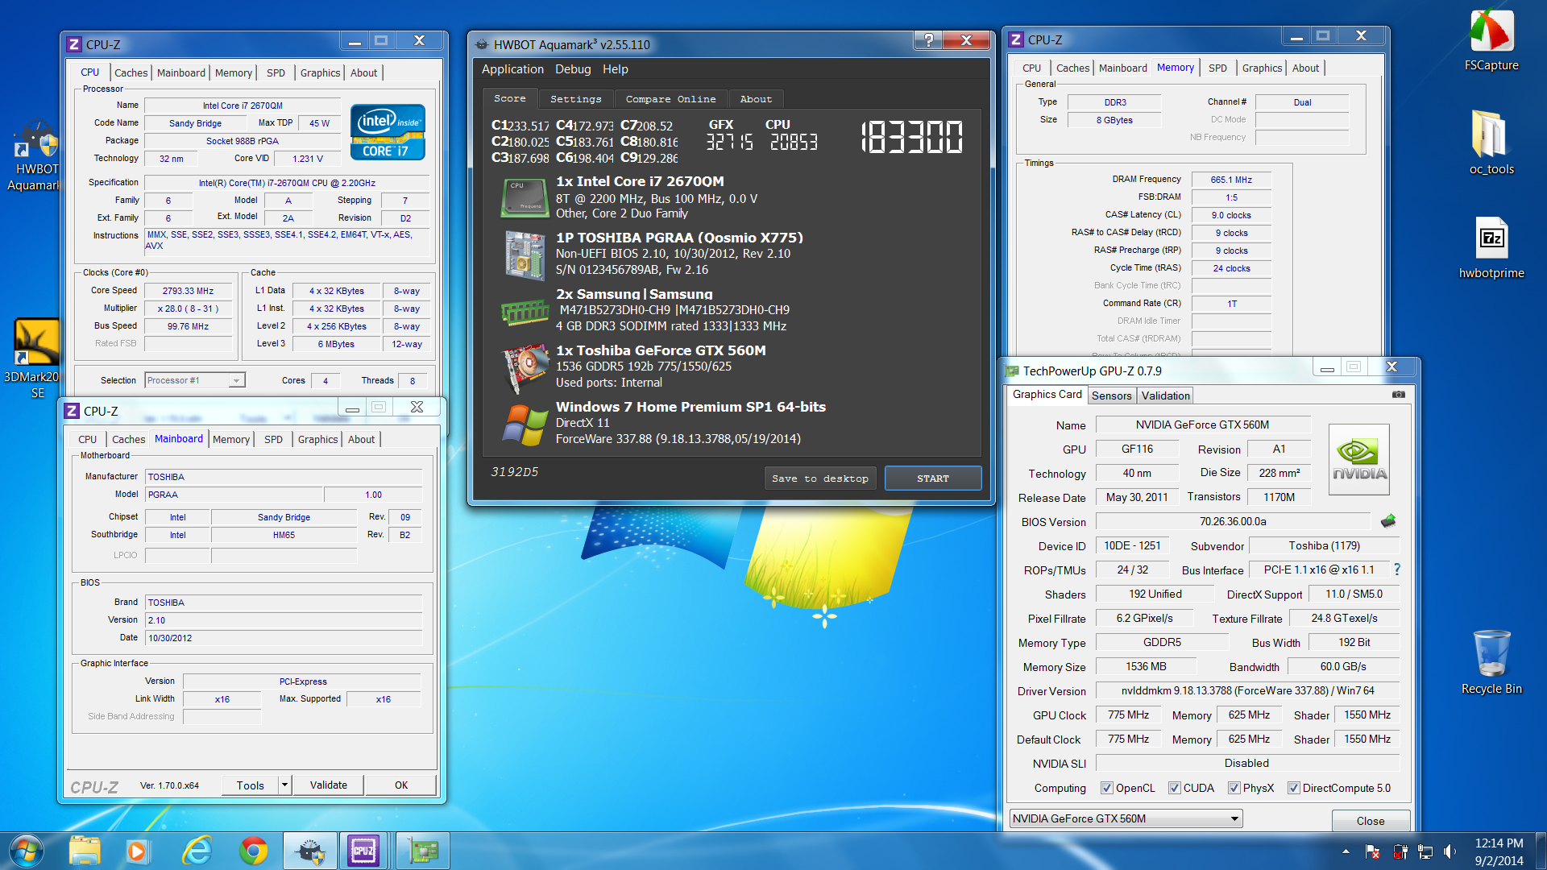
Task: Switch to Compare Online tab
Action: click(671, 99)
